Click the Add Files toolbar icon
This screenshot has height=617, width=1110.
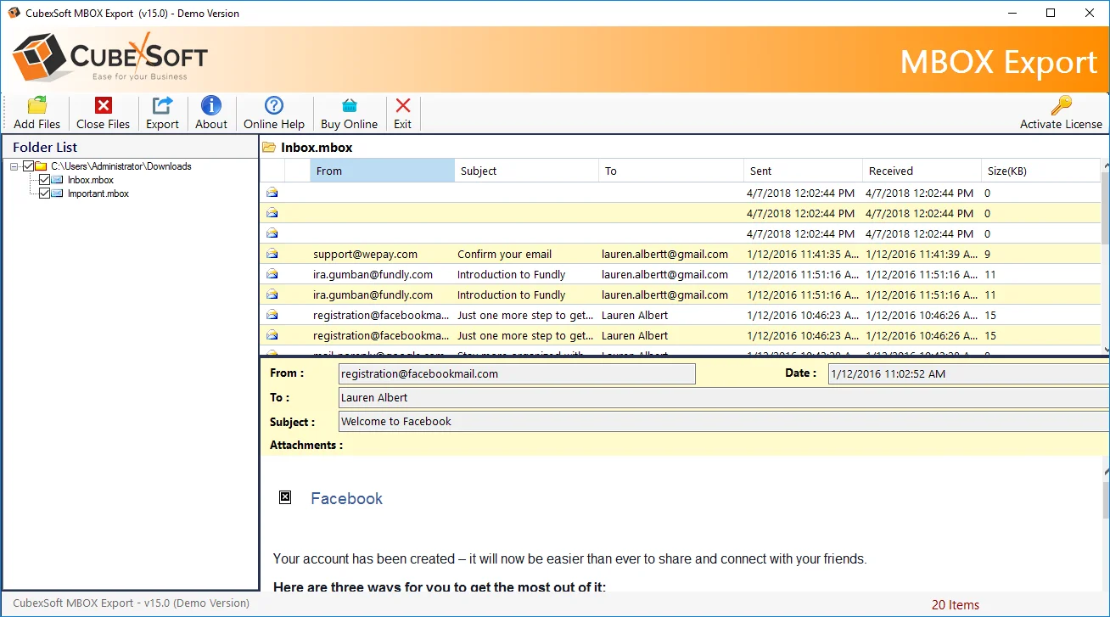click(x=37, y=105)
